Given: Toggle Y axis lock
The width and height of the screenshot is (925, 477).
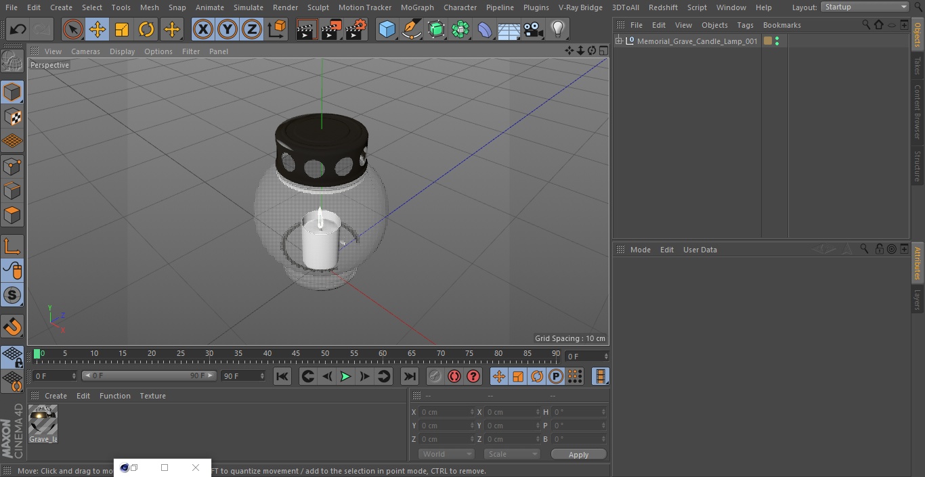Looking at the screenshot, I should pos(228,29).
